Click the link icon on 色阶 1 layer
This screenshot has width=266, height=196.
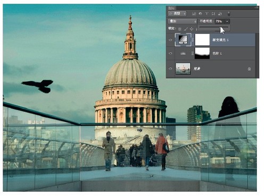pyautogui.click(x=193, y=53)
